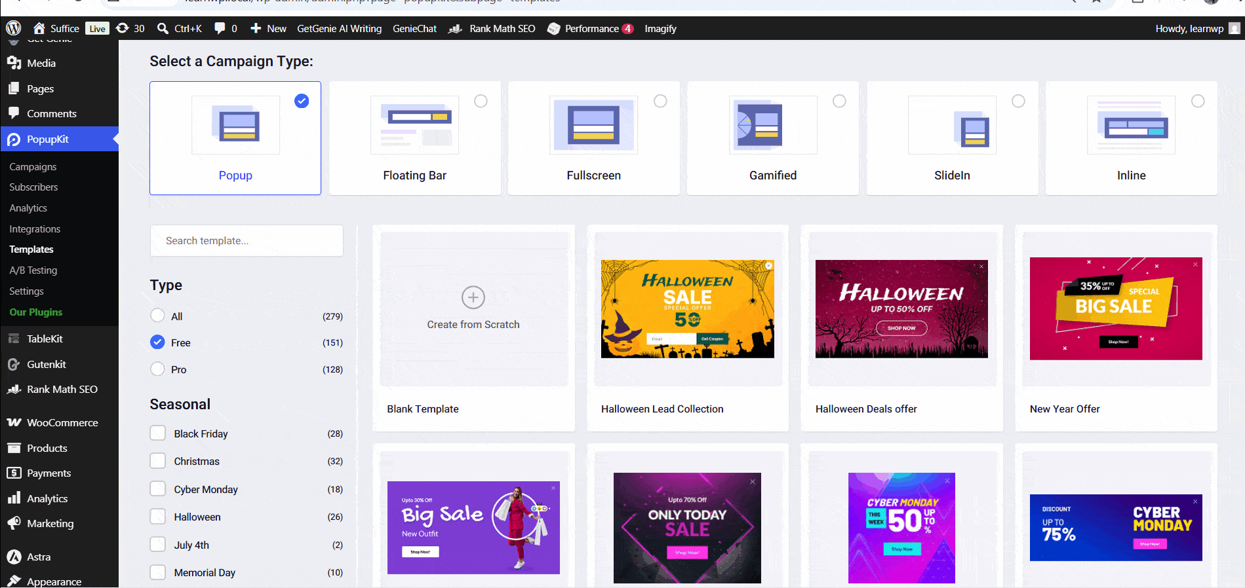Click the updates icon showing 30
This screenshot has width=1245, height=588.
123,28
